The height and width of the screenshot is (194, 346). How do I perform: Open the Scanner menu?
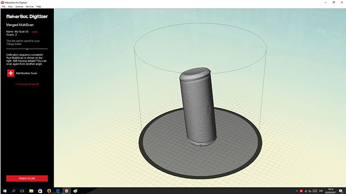(19, 6)
